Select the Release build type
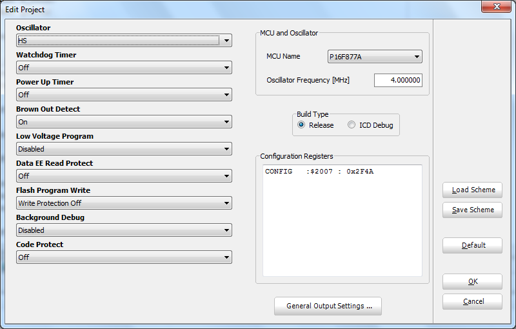The image size is (516, 329). coord(301,125)
